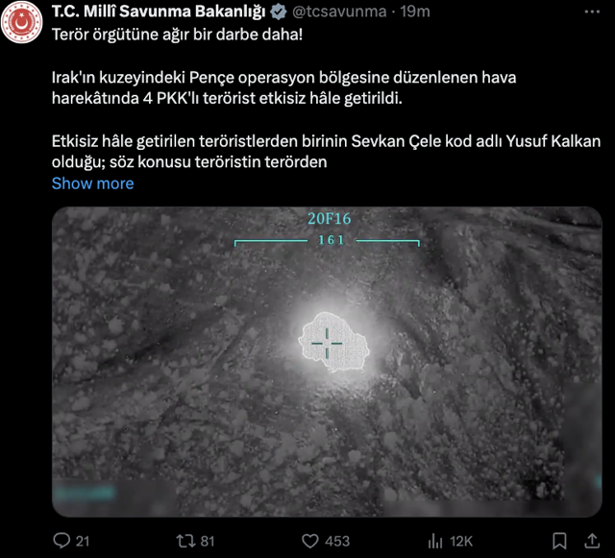The image size is (615, 558).
Task: Reply to the tweet via comment icon
Action: [x=61, y=541]
